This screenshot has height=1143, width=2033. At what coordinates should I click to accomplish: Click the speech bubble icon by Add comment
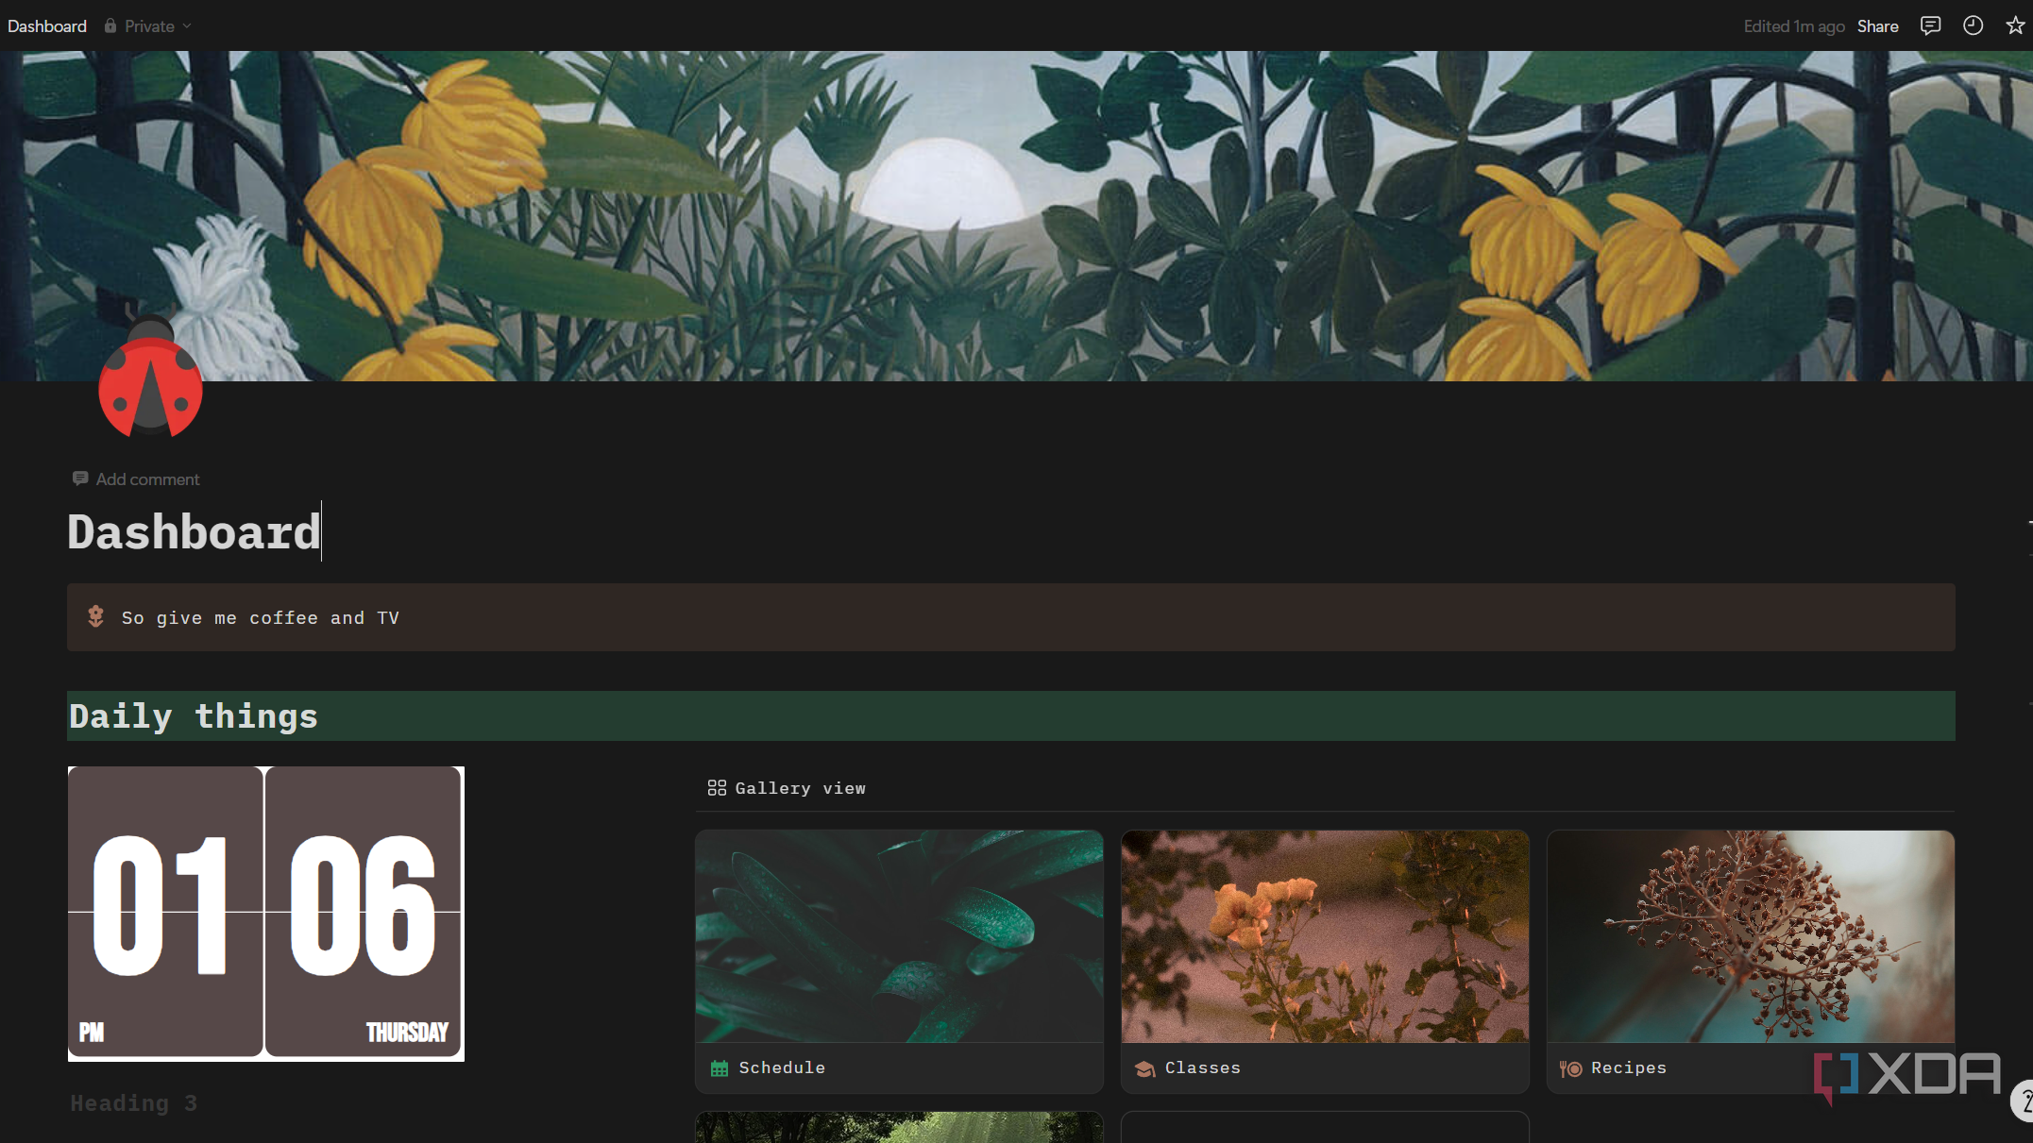tap(80, 479)
